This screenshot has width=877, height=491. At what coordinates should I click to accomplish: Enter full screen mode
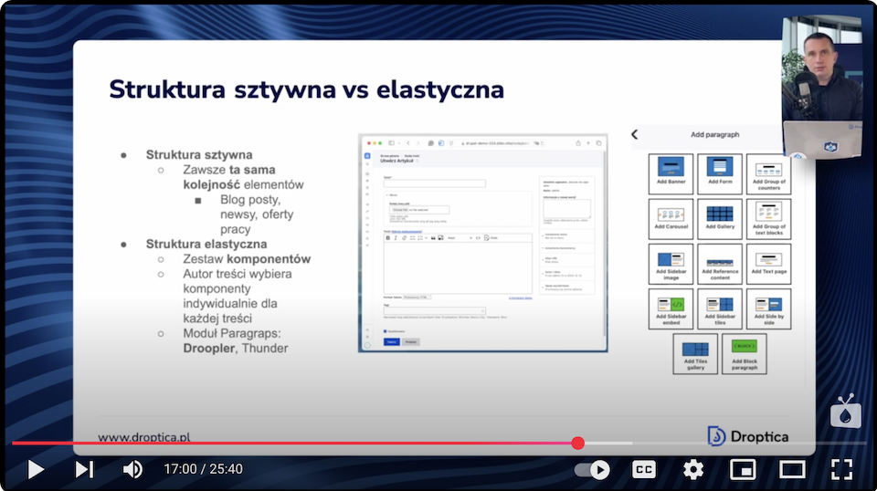(x=841, y=469)
